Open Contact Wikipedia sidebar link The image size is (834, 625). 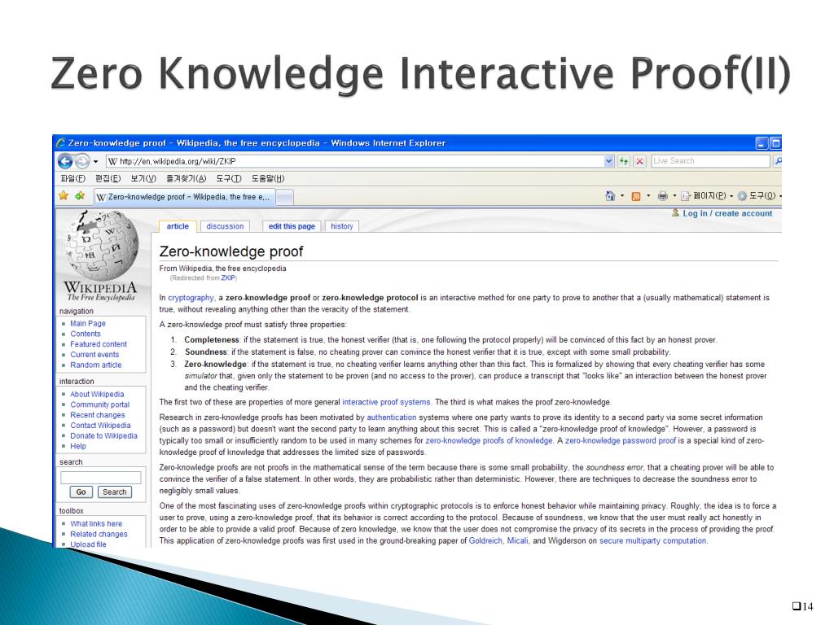point(100,425)
